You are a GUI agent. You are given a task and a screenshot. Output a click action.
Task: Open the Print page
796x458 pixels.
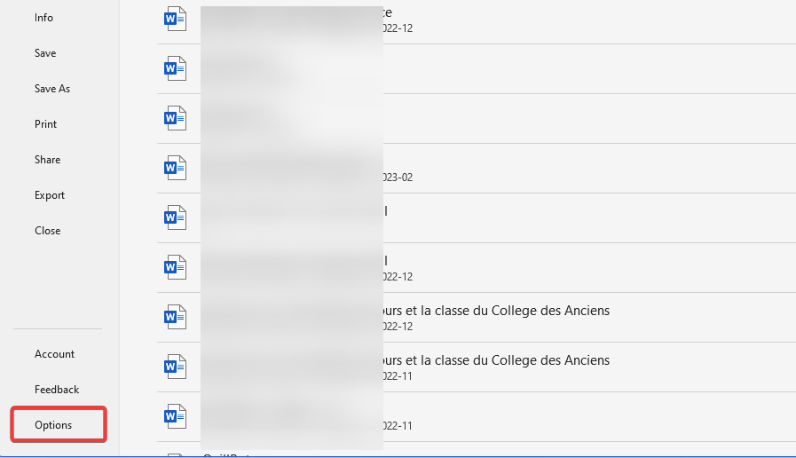(45, 124)
